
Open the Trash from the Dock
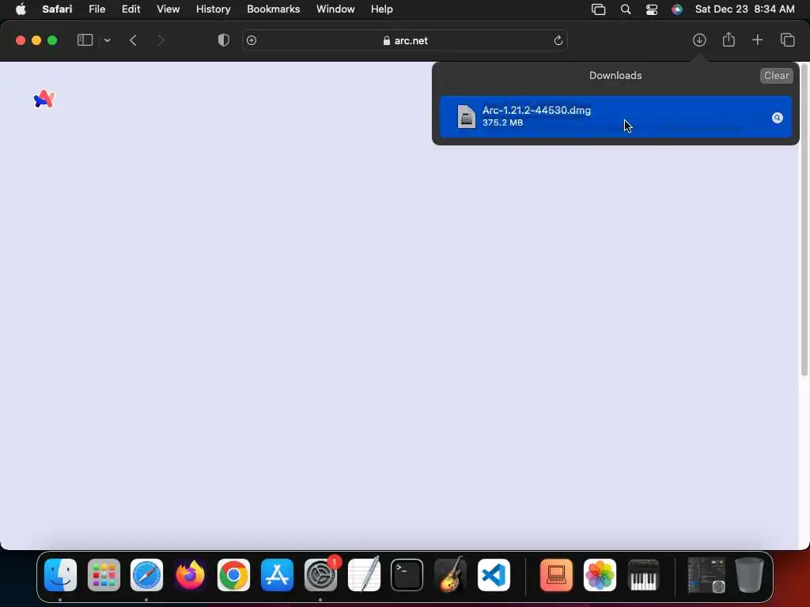tap(749, 575)
